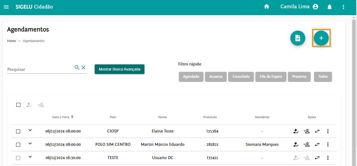The width and height of the screenshot is (357, 166).
Task: Click Mostrar Busca Avançada button
Action: 119,69
